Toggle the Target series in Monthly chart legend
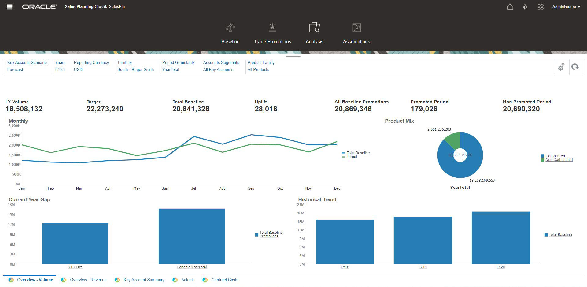Viewport: 587px width, 287px height. tap(352, 156)
